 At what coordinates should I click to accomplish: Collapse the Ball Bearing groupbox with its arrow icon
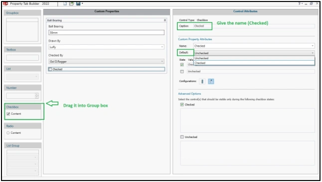pos(164,20)
